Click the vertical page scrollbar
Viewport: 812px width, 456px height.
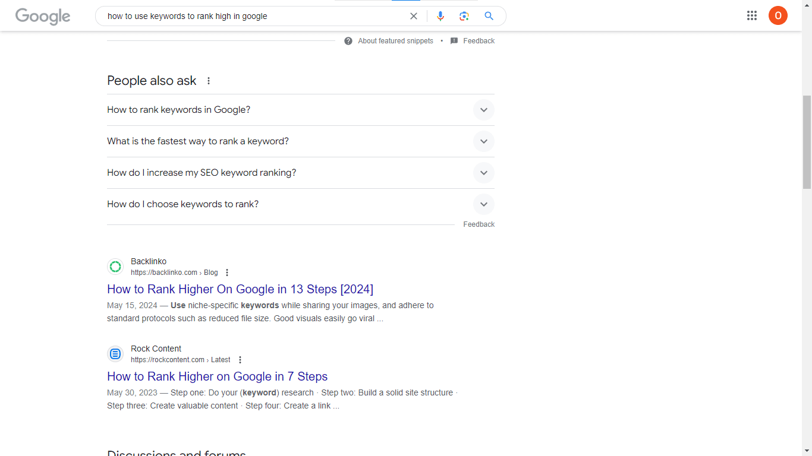(x=807, y=142)
